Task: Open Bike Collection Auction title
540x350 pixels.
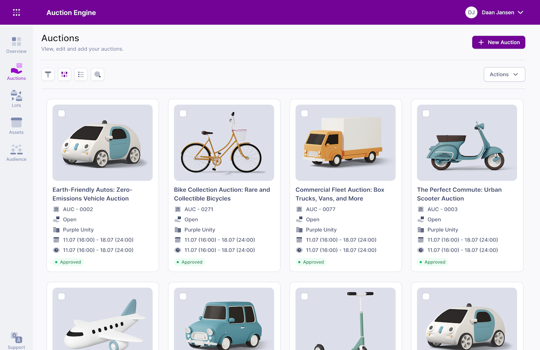Action: pyautogui.click(x=222, y=194)
